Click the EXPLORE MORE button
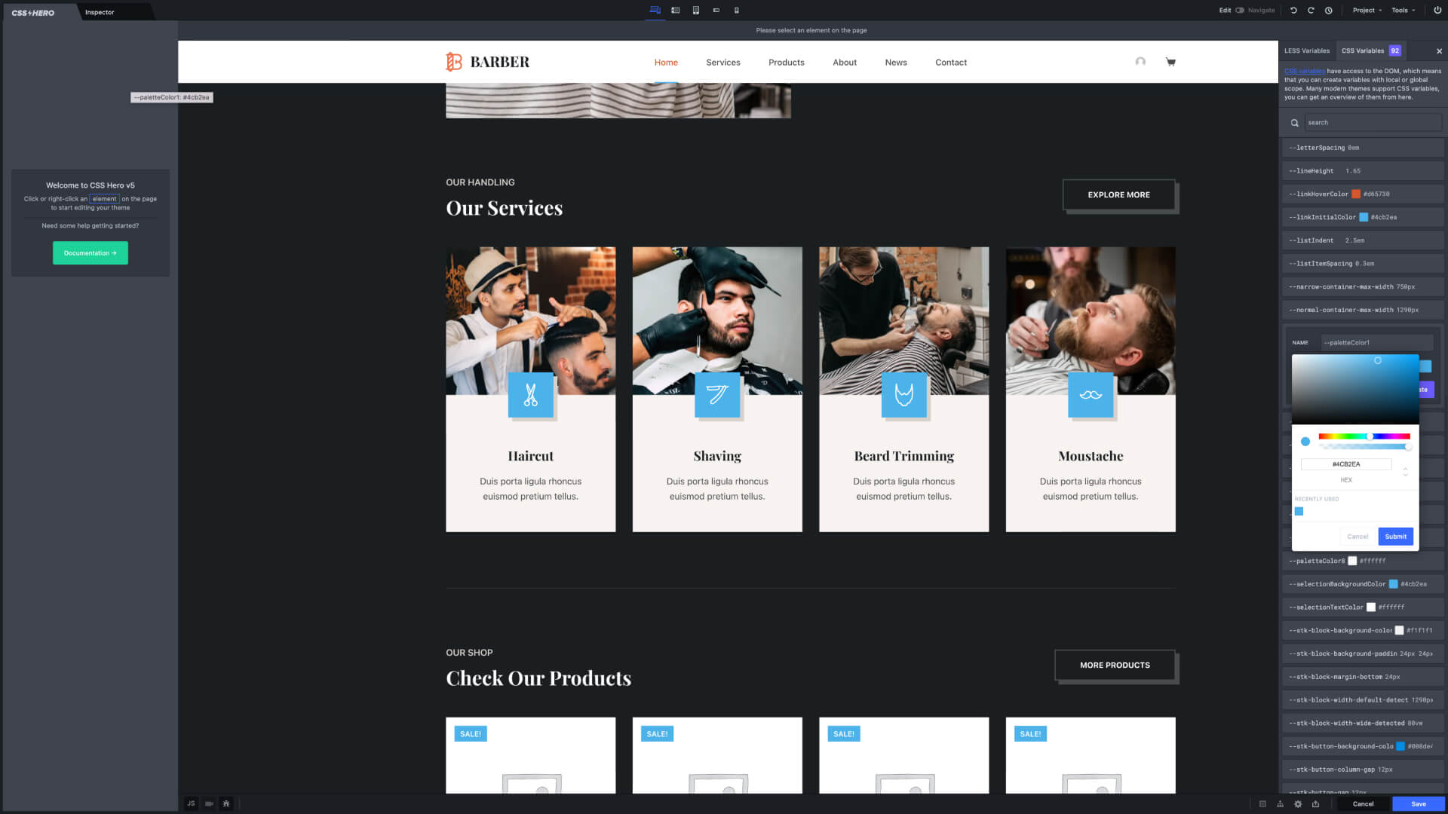Screen dimensions: 1448x814 pyautogui.click(x=1119, y=194)
